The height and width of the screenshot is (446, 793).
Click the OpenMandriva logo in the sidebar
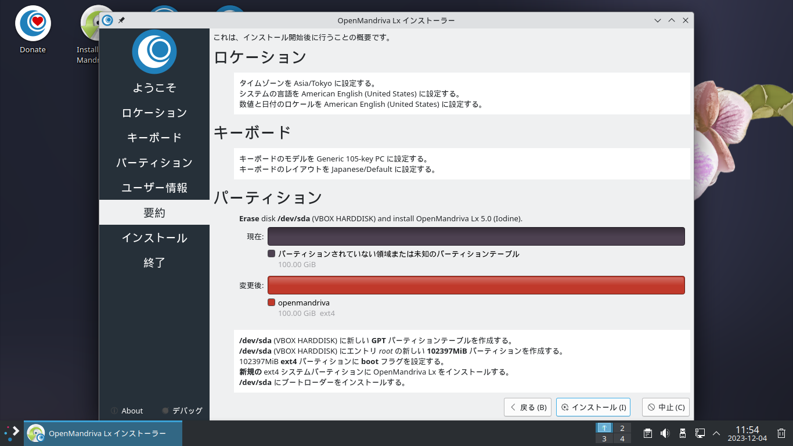(x=154, y=52)
